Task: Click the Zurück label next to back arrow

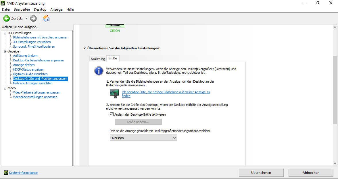Action: coord(17,18)
